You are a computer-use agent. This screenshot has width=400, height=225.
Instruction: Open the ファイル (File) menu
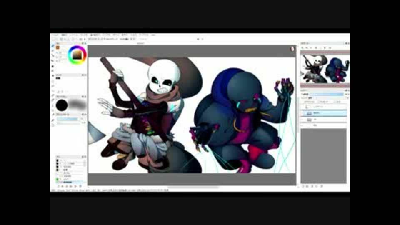pyautogui.click(x=55, y=35)
